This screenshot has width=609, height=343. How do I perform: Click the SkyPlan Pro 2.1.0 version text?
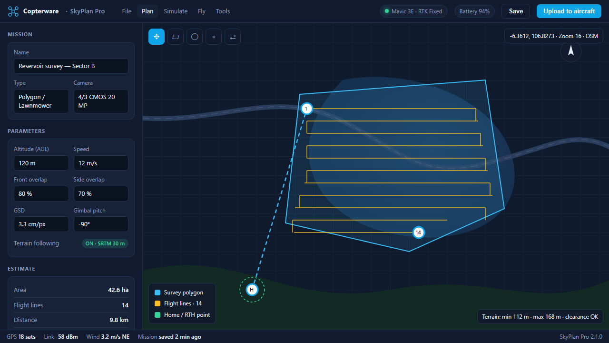click(581, 337)
